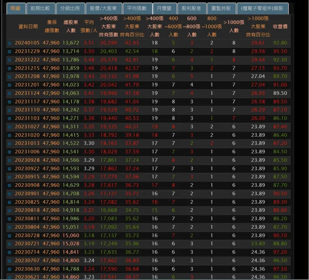Click the 總股東人數 column header

coord(71,26)
